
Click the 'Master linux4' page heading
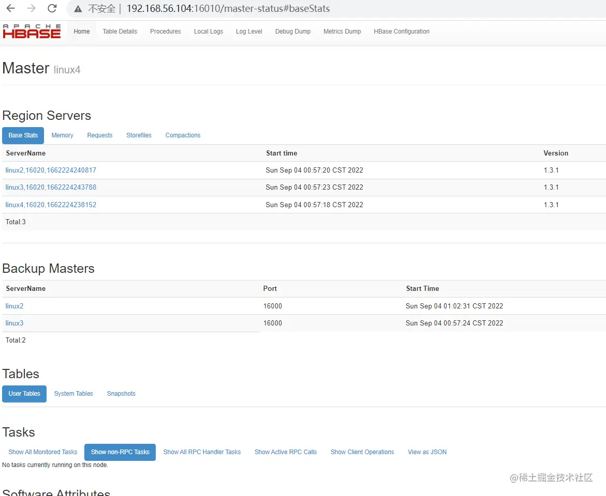[x=41, y=68]
